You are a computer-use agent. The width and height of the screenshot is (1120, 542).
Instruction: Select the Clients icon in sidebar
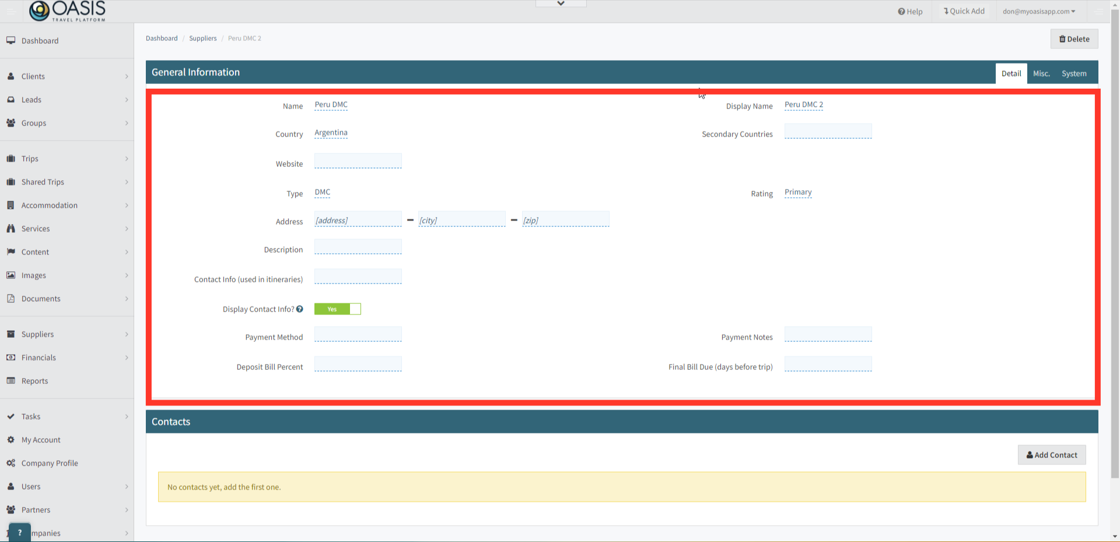[x=12, y=76]
